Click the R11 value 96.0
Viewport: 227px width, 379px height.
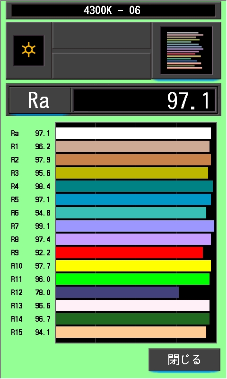[43, 279]
